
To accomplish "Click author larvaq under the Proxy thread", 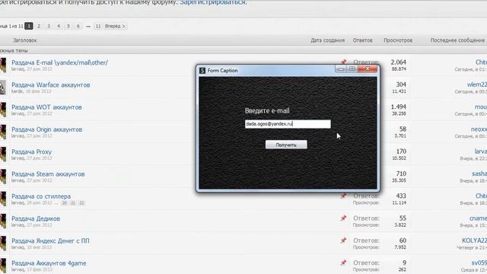I will (18, 158).
